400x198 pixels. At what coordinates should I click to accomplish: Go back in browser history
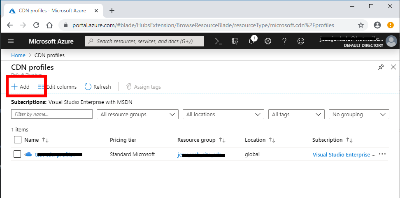10,25
